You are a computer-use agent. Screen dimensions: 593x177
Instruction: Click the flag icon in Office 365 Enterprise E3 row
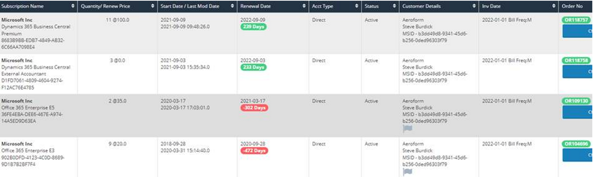click(x=407, y=172)
